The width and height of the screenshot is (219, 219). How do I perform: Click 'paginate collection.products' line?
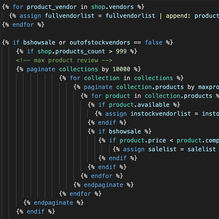(146, 87)
